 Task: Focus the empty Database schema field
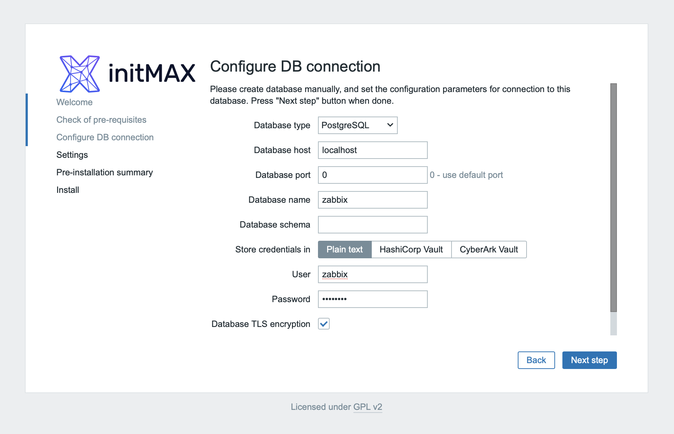click(x=372, y=225)
